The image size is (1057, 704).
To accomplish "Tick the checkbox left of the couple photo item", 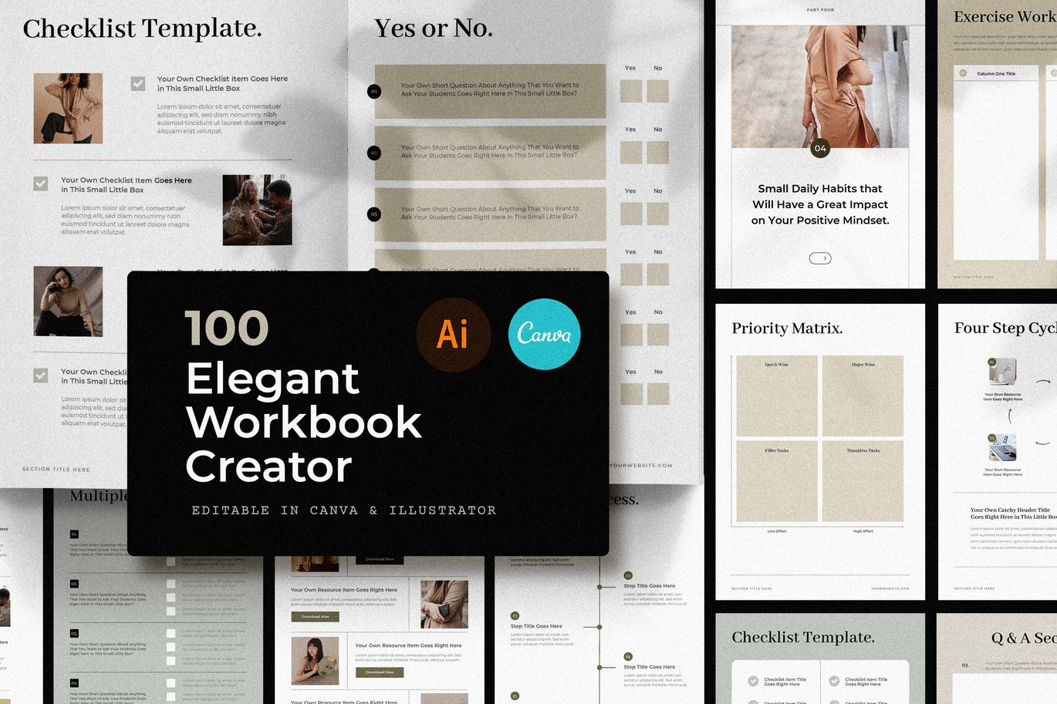I will (x=41, y=184).
